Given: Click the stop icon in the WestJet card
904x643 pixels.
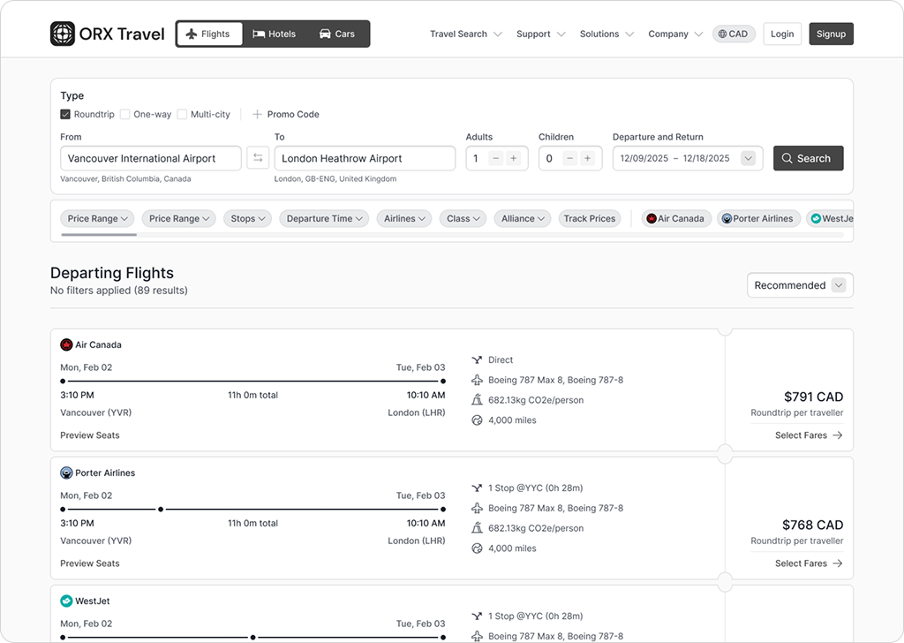Looking at the screenshot, I should tap(477, 616).
